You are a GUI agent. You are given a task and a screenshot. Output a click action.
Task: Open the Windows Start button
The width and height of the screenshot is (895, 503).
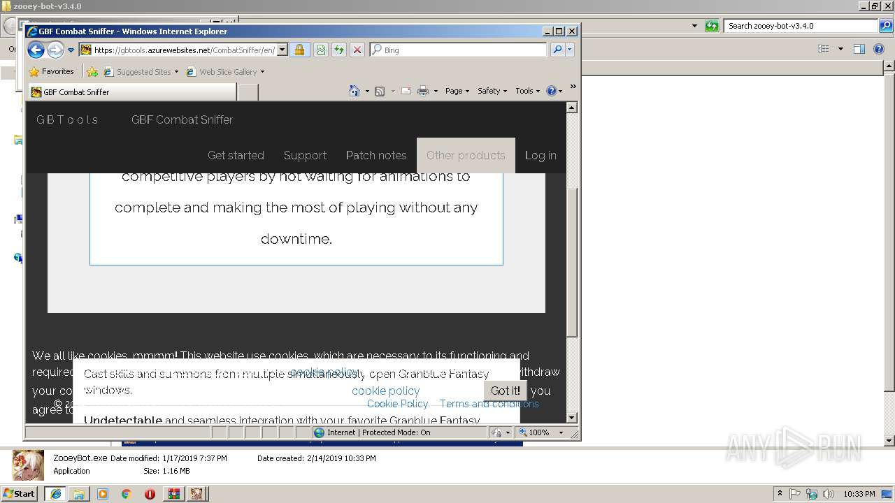coord(20,493)
